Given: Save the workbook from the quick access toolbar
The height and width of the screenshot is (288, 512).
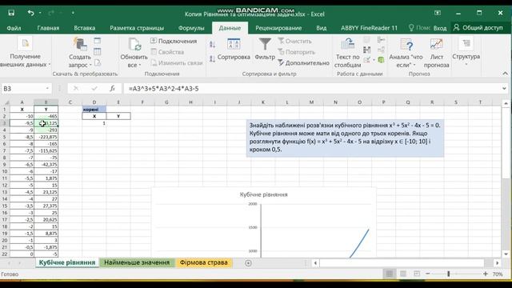Looking at the screenshot, I should 11,13.
